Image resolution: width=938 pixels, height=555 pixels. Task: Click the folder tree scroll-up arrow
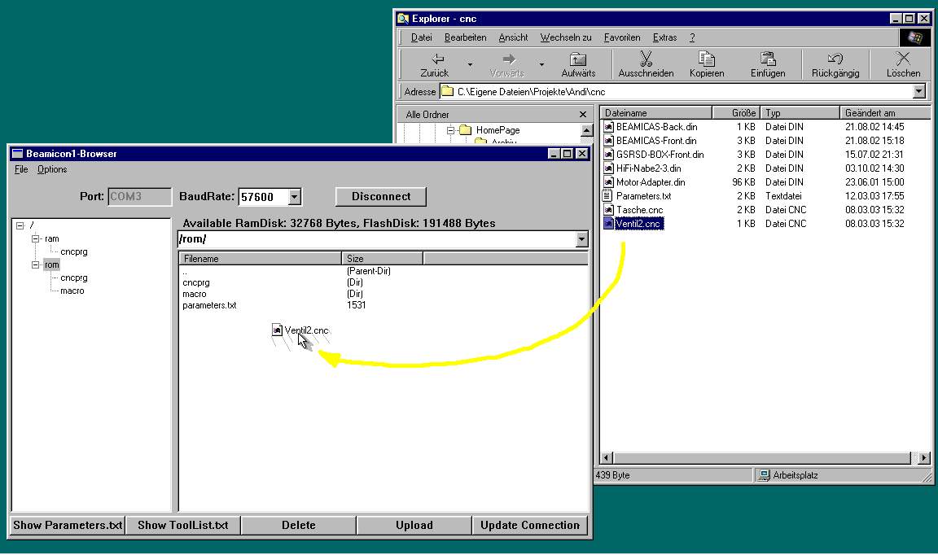(x=586, y=129)
